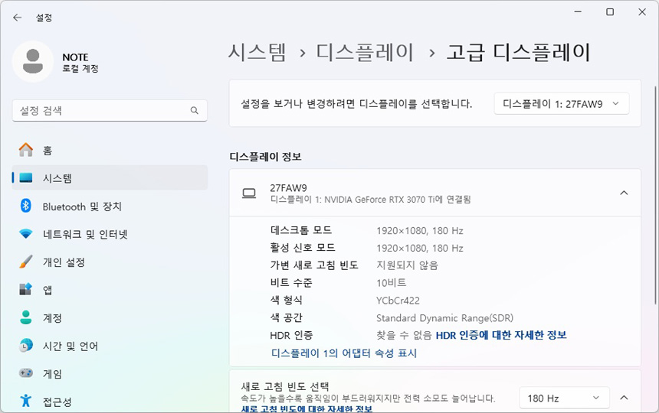Viewport: 659px width, 413px height.
Task: Open 게임 via gamepad icon
Action: tap(26, 374)
